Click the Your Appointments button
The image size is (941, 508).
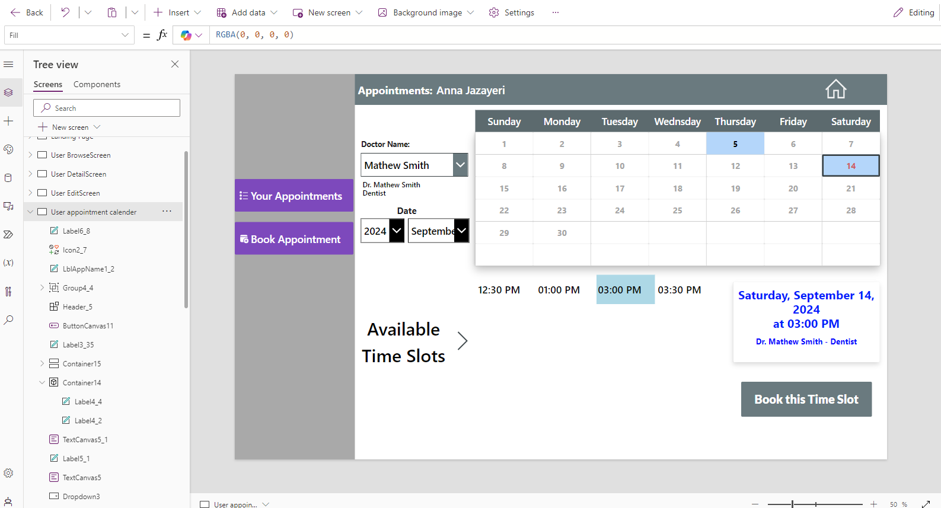pyautogui.click(x=294, y=196)
